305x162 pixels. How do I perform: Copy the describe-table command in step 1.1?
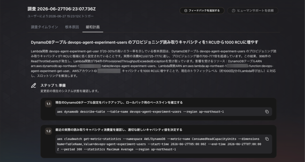click(267, 112)
